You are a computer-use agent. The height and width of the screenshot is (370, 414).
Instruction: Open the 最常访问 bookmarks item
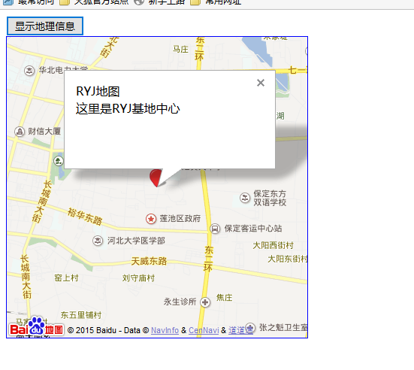pos(29,2)
